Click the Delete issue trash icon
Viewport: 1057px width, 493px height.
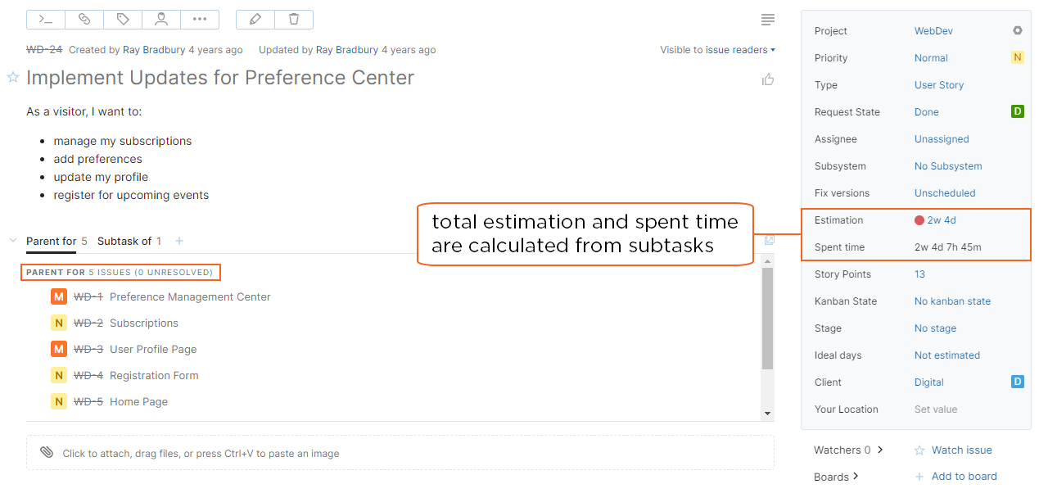294,19
